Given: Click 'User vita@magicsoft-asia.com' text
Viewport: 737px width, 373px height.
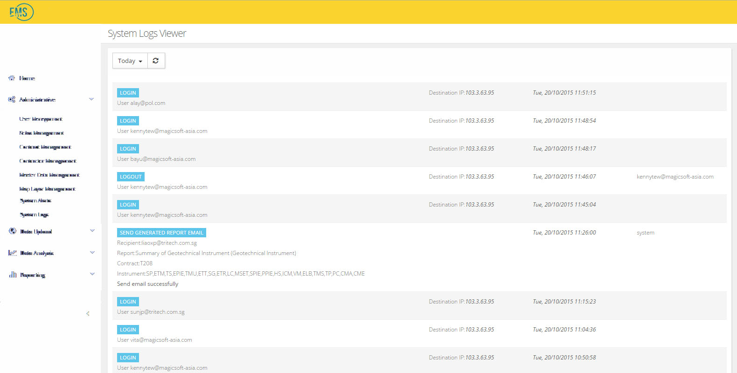Looking at the screenshot, I should pos(154,340).
